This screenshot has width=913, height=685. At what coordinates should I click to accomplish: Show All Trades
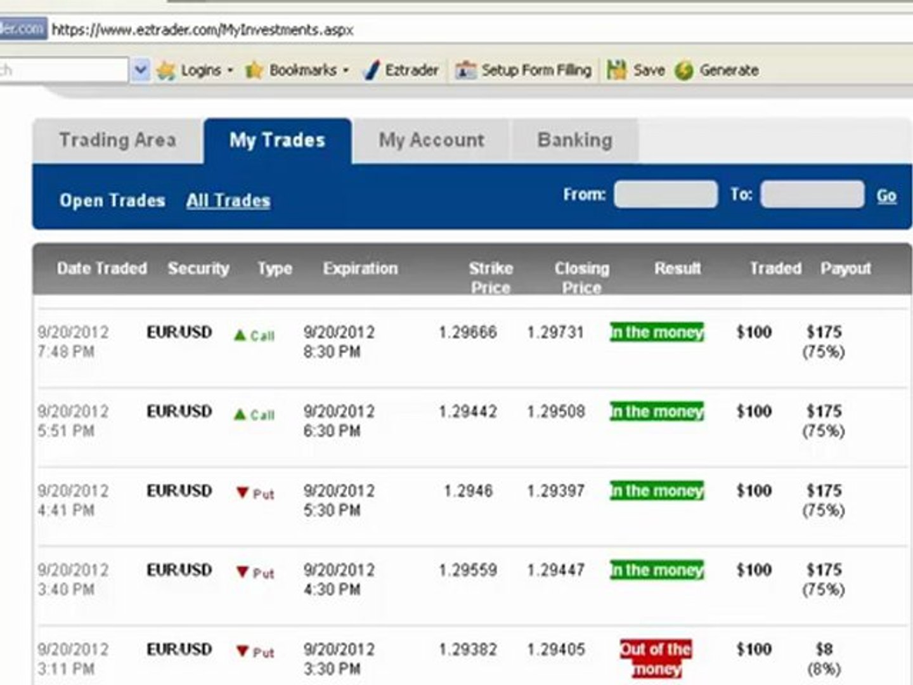[x=228, y=200]
